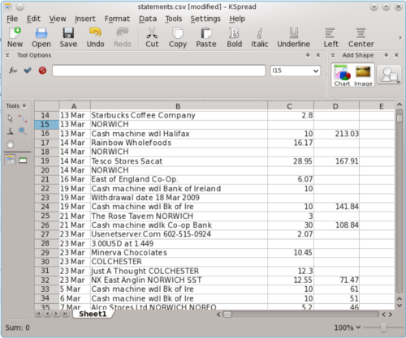Select the pan hand tool in Tools
Image resolution: width=406 pixels, height=338 pixels.
10,144
